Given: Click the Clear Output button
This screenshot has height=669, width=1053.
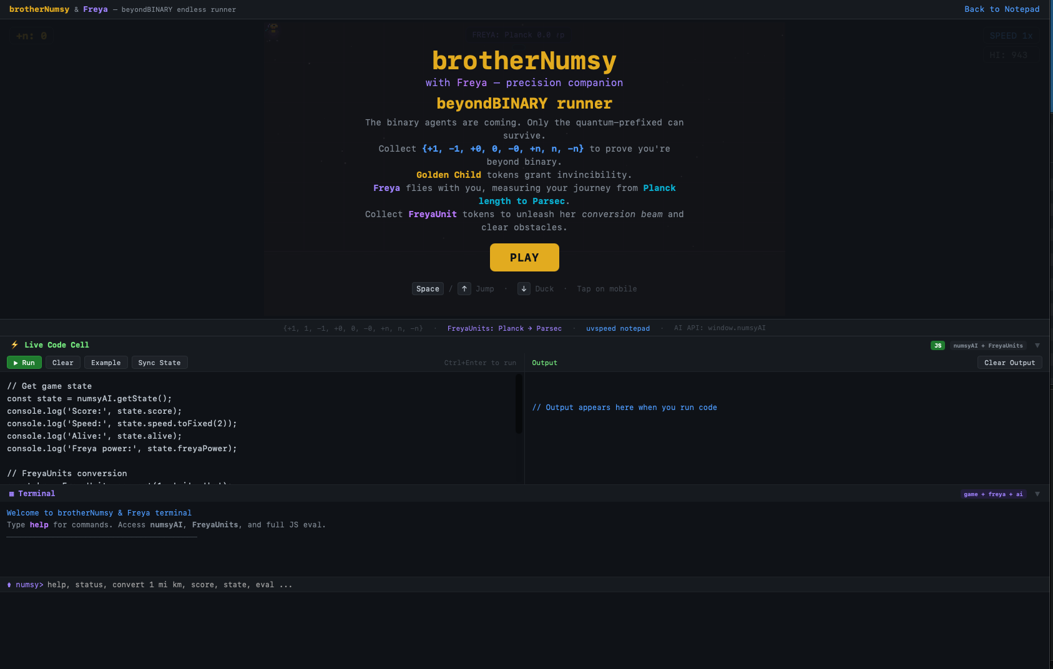Looking at the screenshot, I should point(1009,362).
